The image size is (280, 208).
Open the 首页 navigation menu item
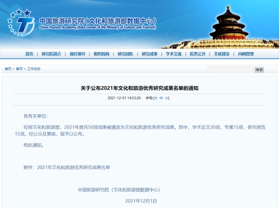pos(29,54)
